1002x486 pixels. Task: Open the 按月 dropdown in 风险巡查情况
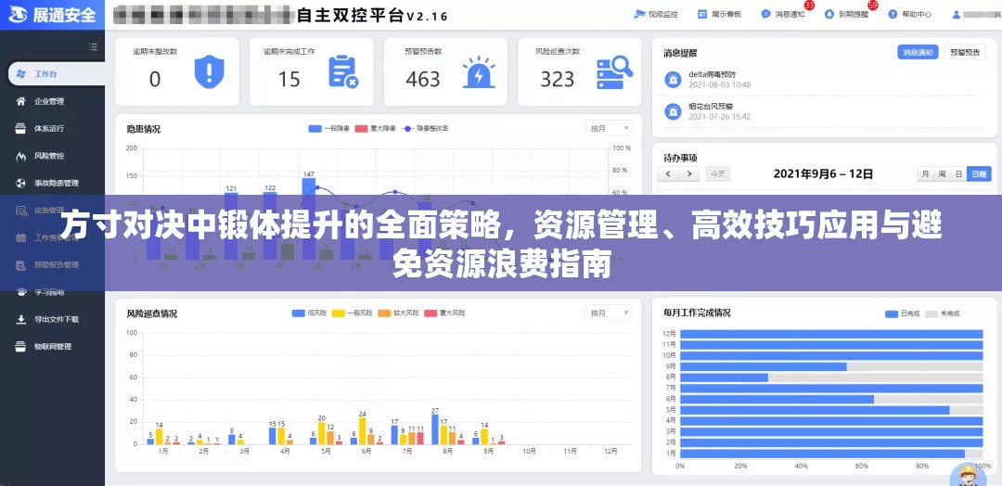coord(609,313)
